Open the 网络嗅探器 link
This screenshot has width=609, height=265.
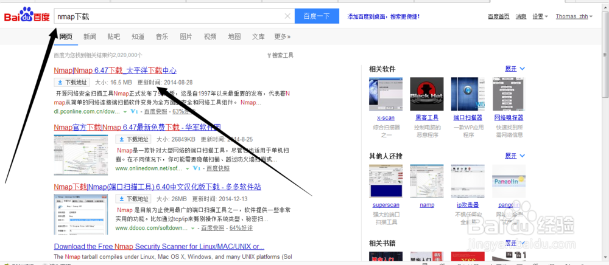coord(509,117)
